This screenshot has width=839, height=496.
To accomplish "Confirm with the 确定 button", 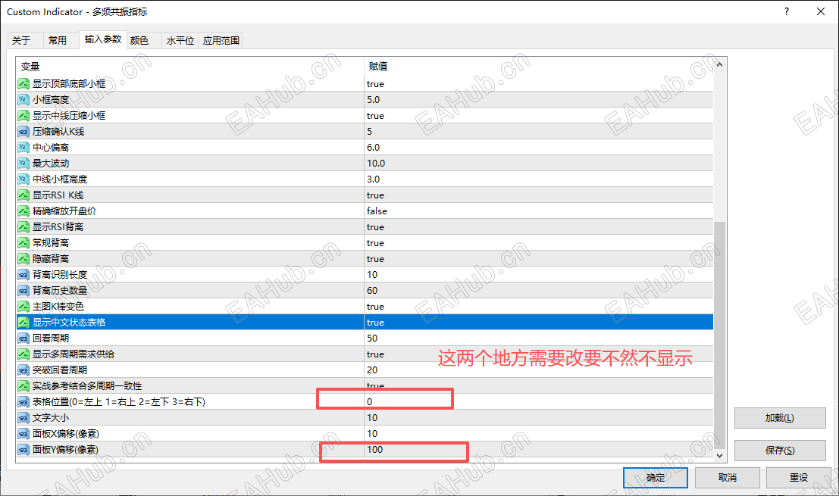I will click(x=656, y=478).
